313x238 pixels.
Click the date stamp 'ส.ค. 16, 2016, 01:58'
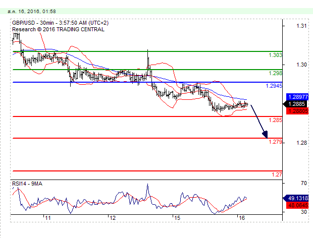click(32, 12)
